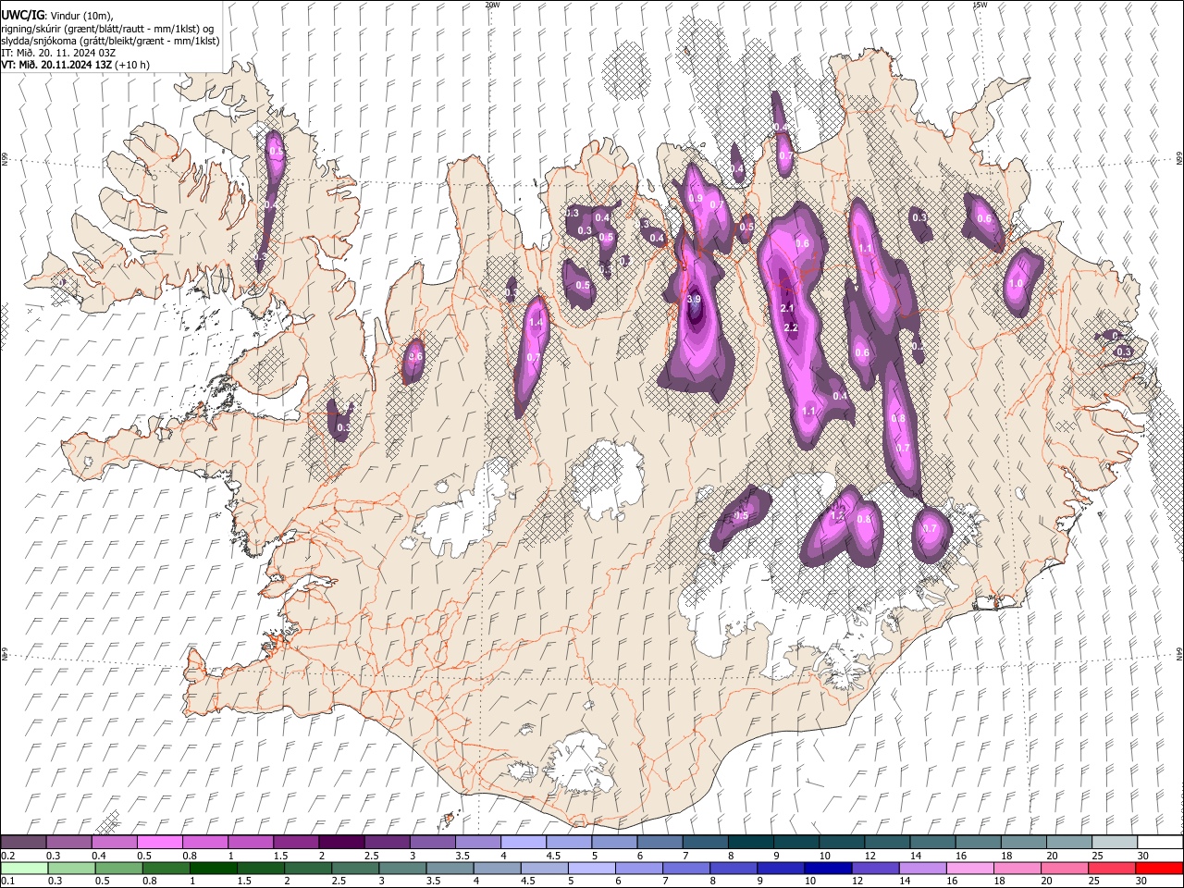Click lower scale swatch between 25 and 30
Image resolution: width=1184 pixels, height=888 pixels.
click(1112, 868)
